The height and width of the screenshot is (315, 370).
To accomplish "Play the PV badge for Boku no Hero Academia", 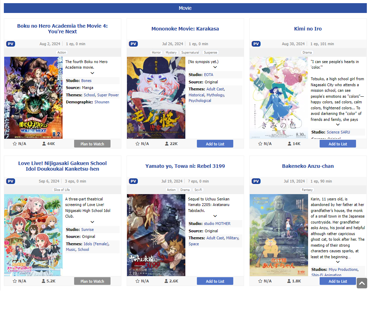I will click(x=10, y=44).
